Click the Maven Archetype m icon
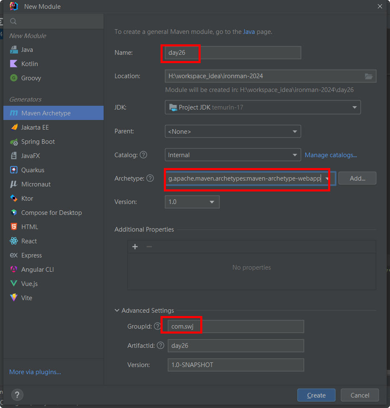 [x=14, y=113]
